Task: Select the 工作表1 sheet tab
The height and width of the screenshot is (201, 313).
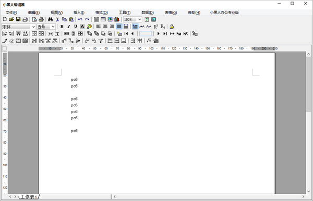Action: coord(29,197)
